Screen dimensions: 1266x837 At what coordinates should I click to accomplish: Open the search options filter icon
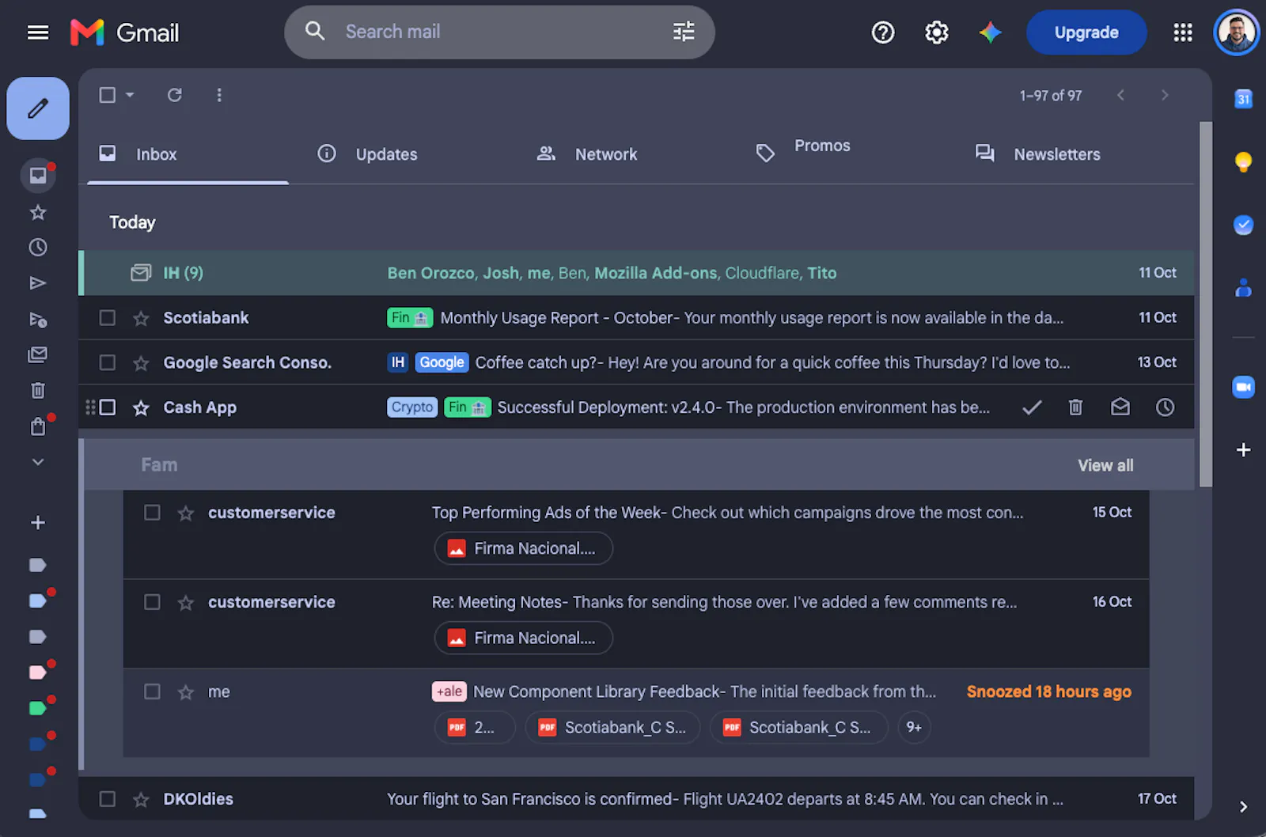(684, 32)
